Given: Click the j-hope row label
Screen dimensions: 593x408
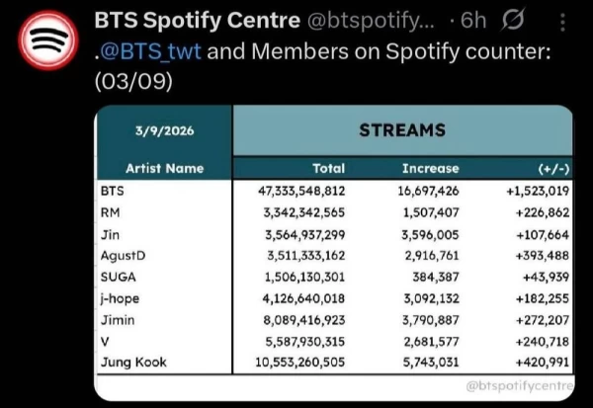Looking at the screenshot, I should pyautogui.click(x=120, y=298).
